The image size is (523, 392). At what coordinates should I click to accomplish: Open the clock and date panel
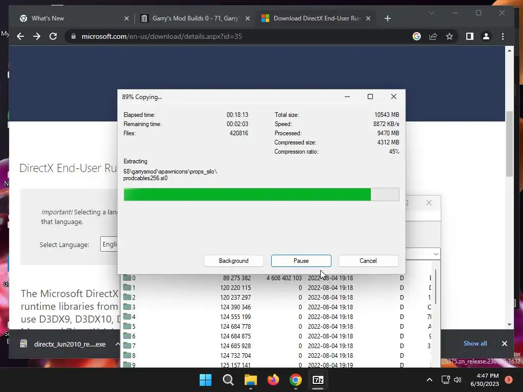(x=485, y=380)
